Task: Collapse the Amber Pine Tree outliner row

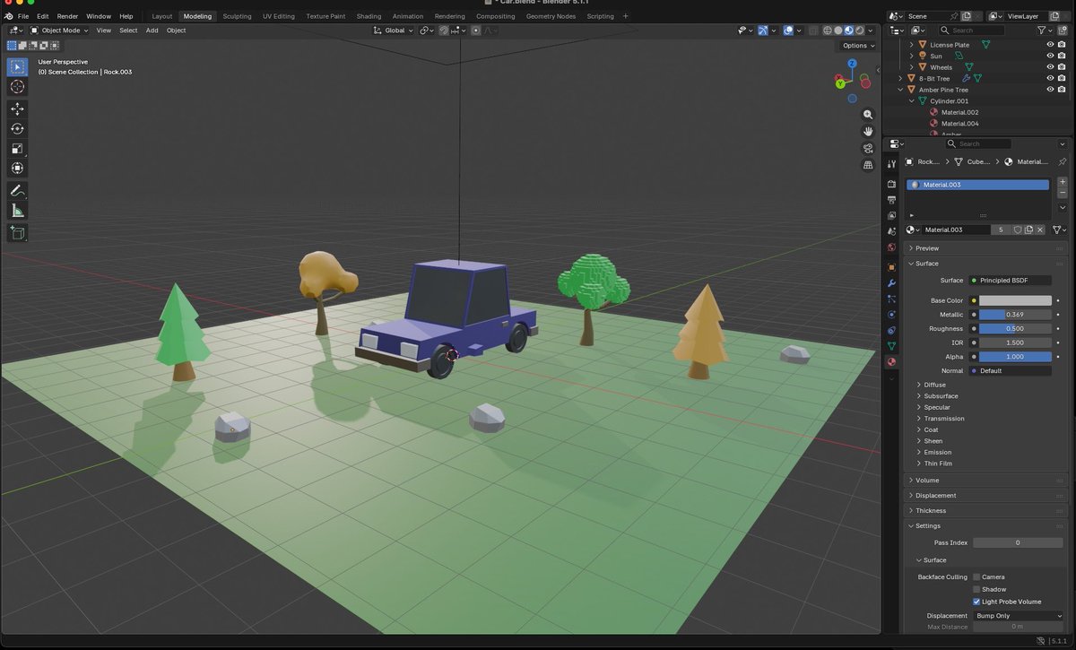Action: pyautogui.click(x=900, y=90)
